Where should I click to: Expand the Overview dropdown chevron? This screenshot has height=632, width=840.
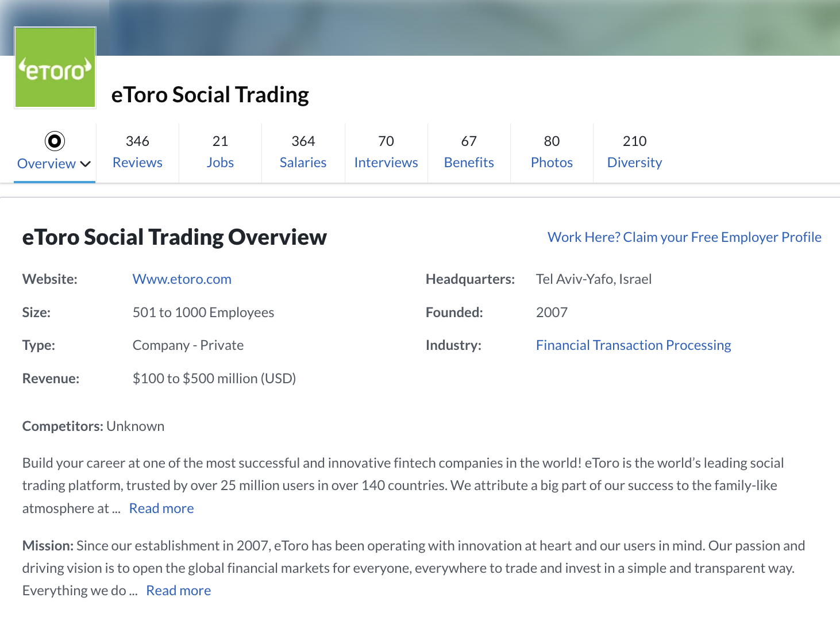(x=86, y=164)
